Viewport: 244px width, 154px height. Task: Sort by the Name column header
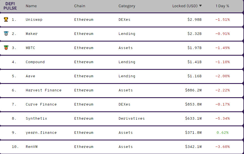click(x=31, y=6)
